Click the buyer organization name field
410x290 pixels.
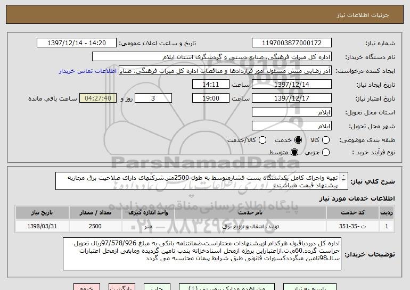tap(212, 57)
